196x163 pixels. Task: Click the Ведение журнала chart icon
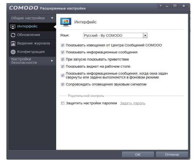point(13,43)
